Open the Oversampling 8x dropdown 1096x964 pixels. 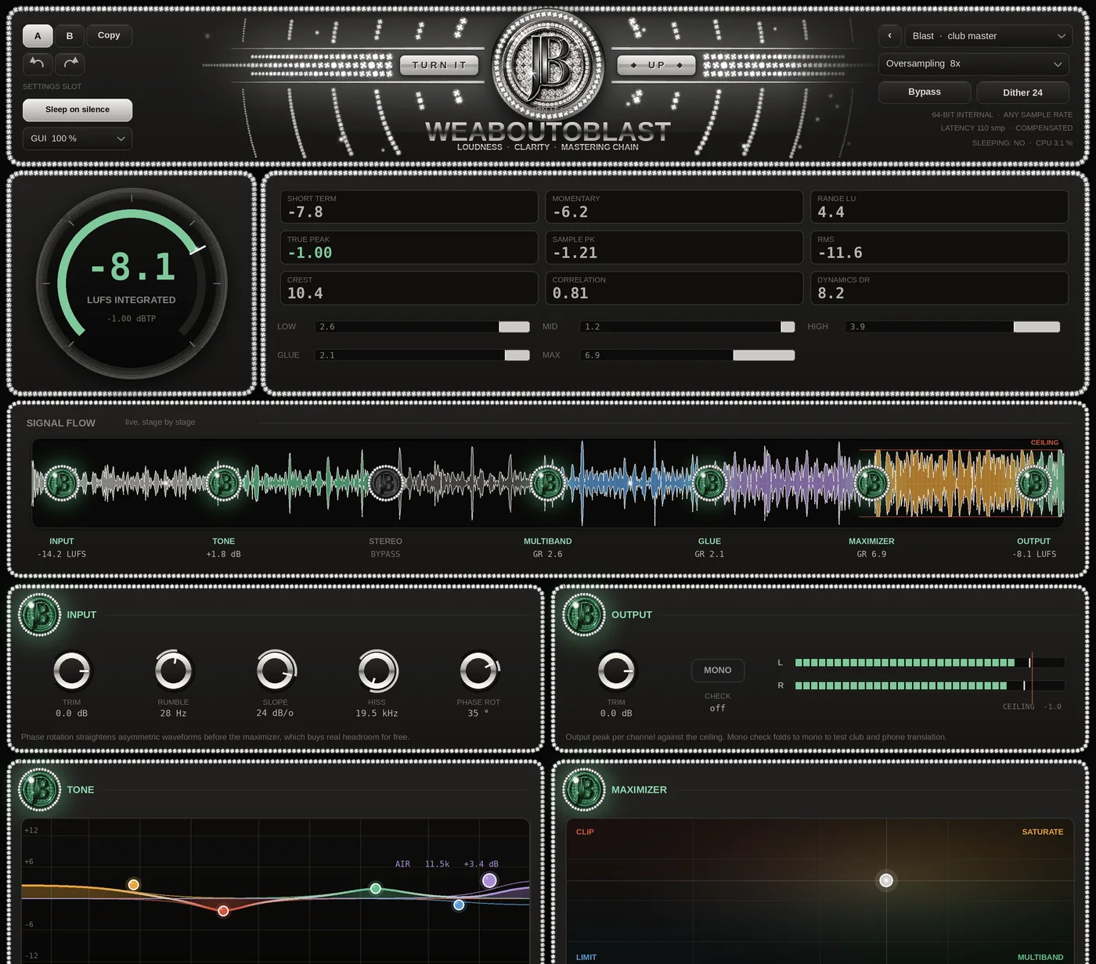pyautogui.click(x=974, y=64)
